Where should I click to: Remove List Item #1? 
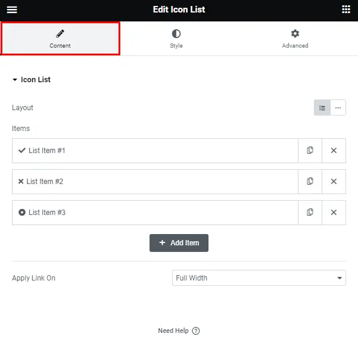point(334,151)
